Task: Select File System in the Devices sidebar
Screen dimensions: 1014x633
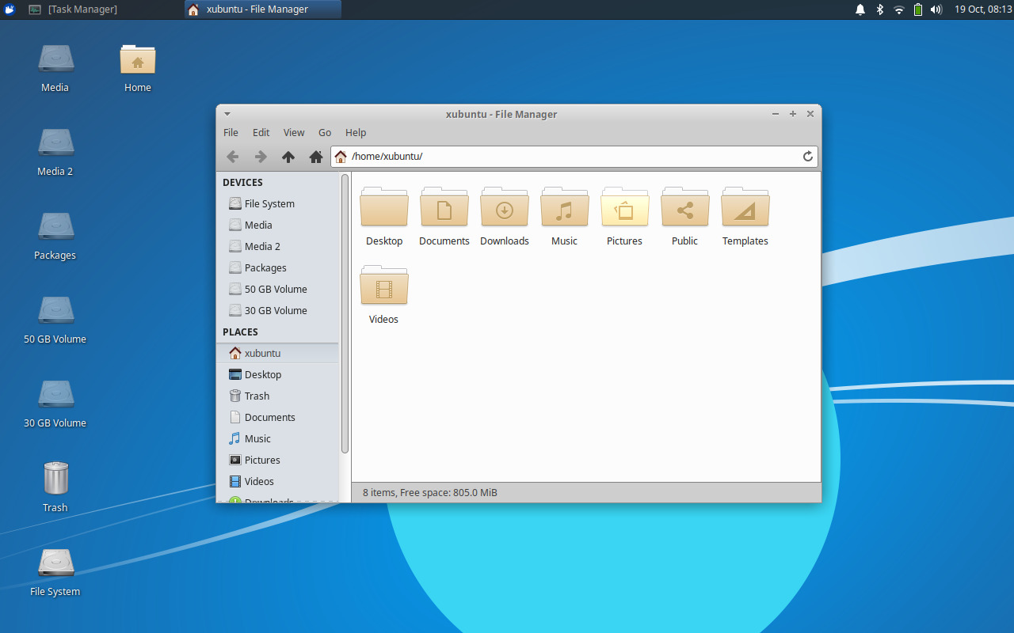Action: point(278,203)
